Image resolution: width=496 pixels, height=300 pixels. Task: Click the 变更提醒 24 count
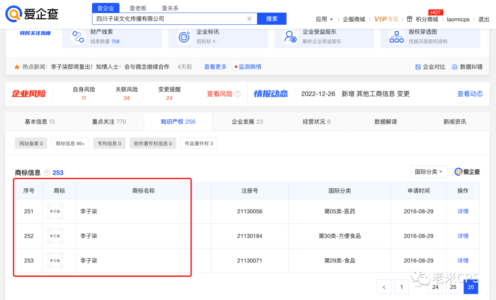(169, 98)
